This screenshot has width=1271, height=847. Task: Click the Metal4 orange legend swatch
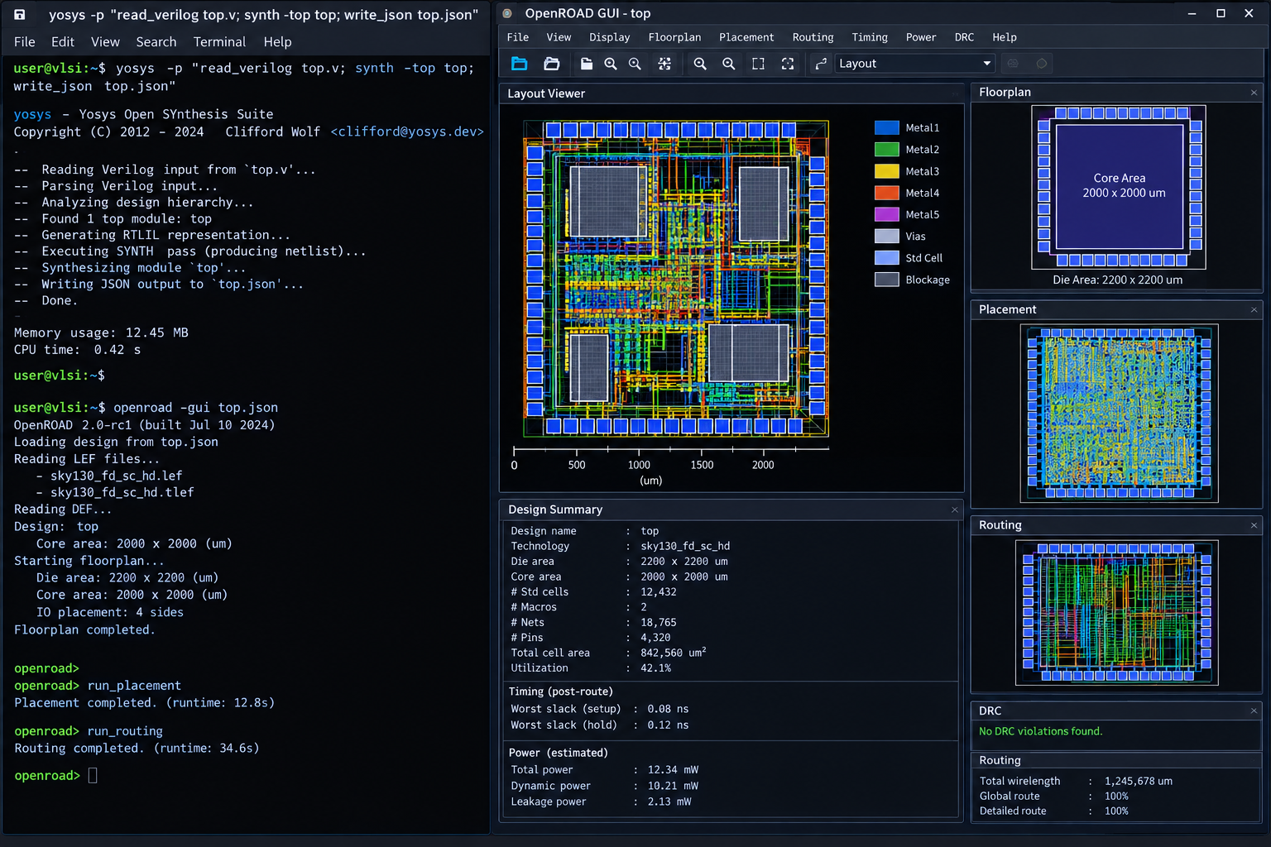[887, 193]
